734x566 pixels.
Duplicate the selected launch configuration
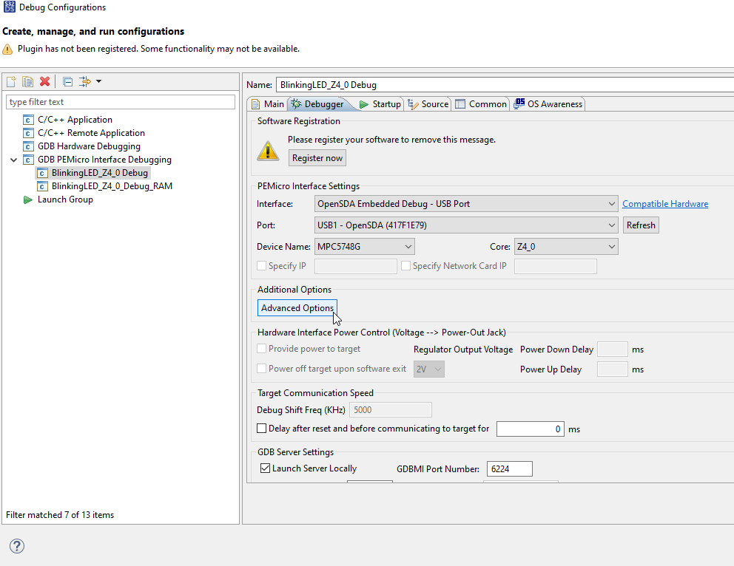click(27, 81)
